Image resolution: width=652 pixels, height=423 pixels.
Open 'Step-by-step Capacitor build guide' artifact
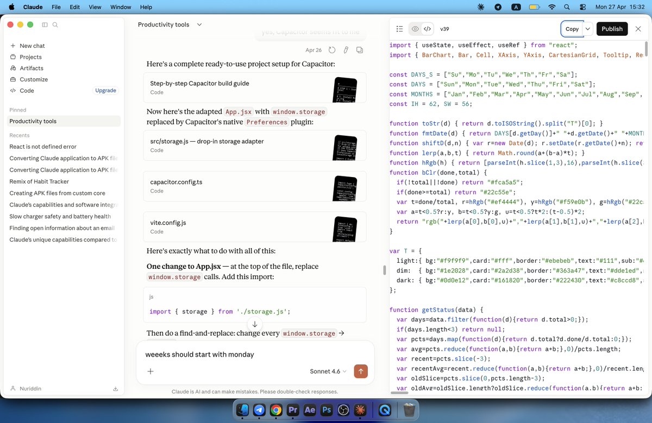click(x=255, y=88)
